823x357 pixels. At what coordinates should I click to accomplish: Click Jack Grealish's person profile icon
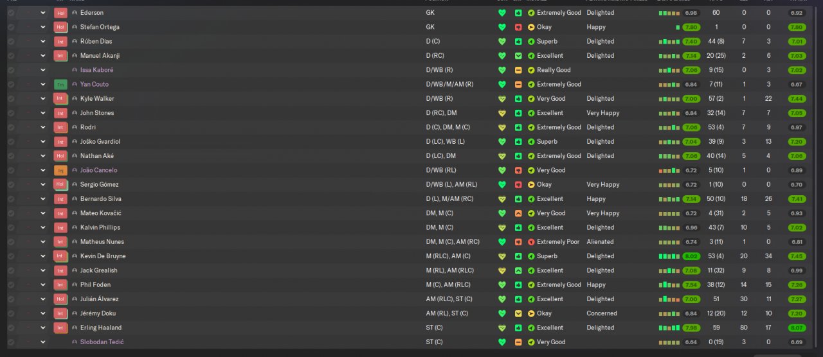point(75,270)
